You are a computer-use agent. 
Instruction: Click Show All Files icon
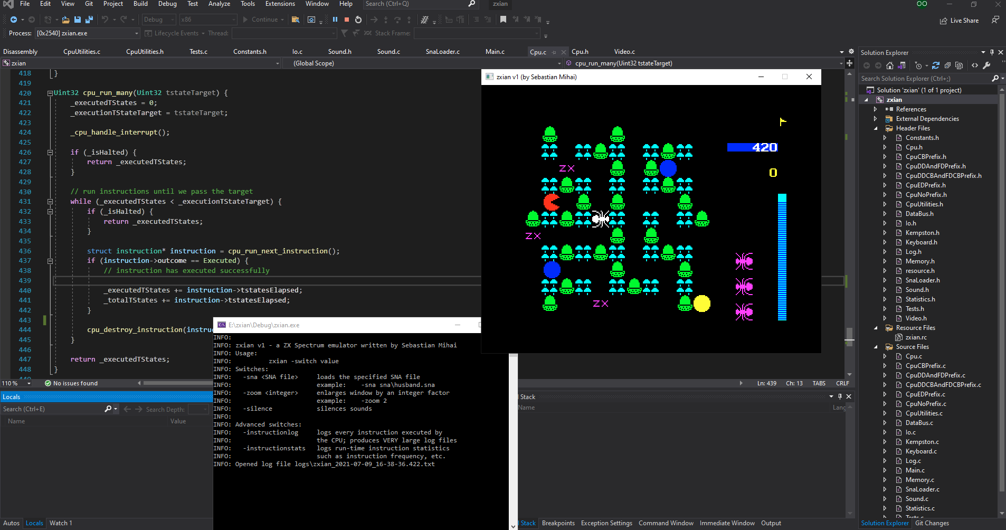[959, 65]
